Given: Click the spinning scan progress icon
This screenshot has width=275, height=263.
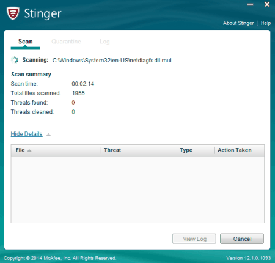Looking at the screenshot, I should point(15,60).
